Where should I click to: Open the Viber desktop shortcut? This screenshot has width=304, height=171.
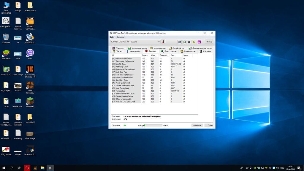pos(30,55)
